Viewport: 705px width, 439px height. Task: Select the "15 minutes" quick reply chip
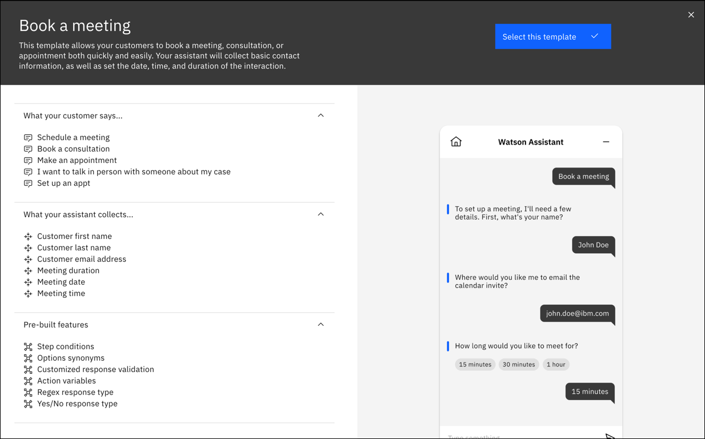coord(475,364)
